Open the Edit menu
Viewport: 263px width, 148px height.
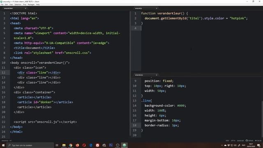7,5
